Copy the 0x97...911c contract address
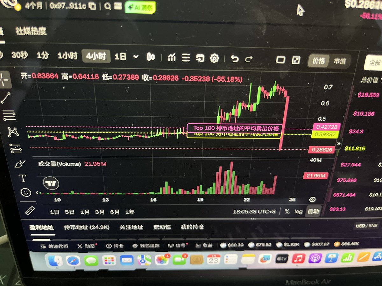The image size is (382, 286). [92, 6]
